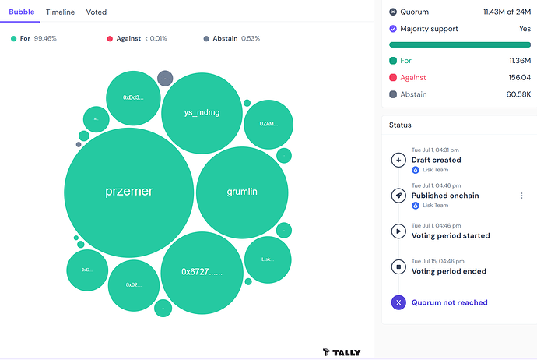
Task: Open the Published onchain three-dot menu
Action: coord(521,196)
